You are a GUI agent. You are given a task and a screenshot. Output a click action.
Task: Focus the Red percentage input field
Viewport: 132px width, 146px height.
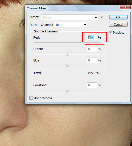tap(92, 38)
